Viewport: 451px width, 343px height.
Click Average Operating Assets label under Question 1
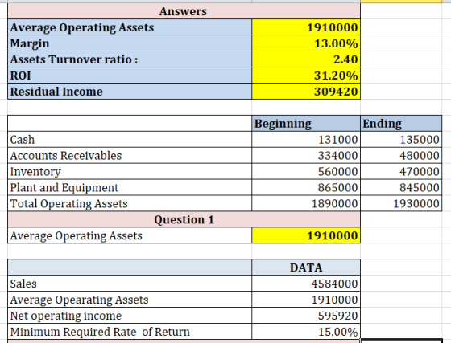(130, 235)
